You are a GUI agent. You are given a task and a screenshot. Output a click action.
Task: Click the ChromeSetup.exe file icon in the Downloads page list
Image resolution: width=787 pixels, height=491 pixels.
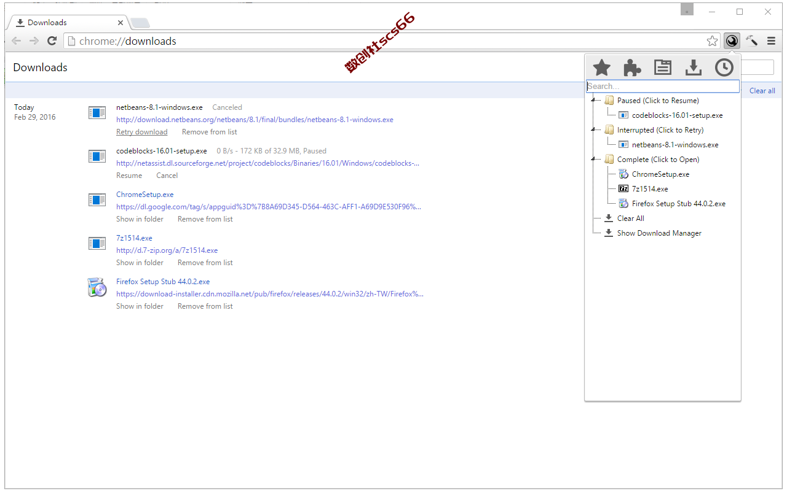97,200
